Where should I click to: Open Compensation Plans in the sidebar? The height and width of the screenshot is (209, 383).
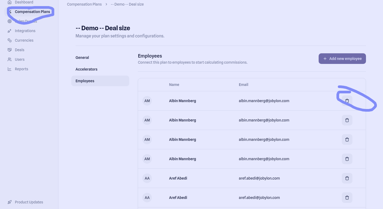pos(32,12)
